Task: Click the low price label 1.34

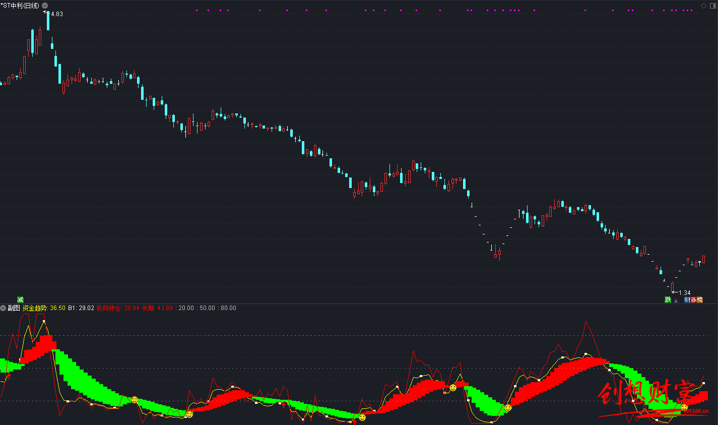Action: tap(685, 293)
